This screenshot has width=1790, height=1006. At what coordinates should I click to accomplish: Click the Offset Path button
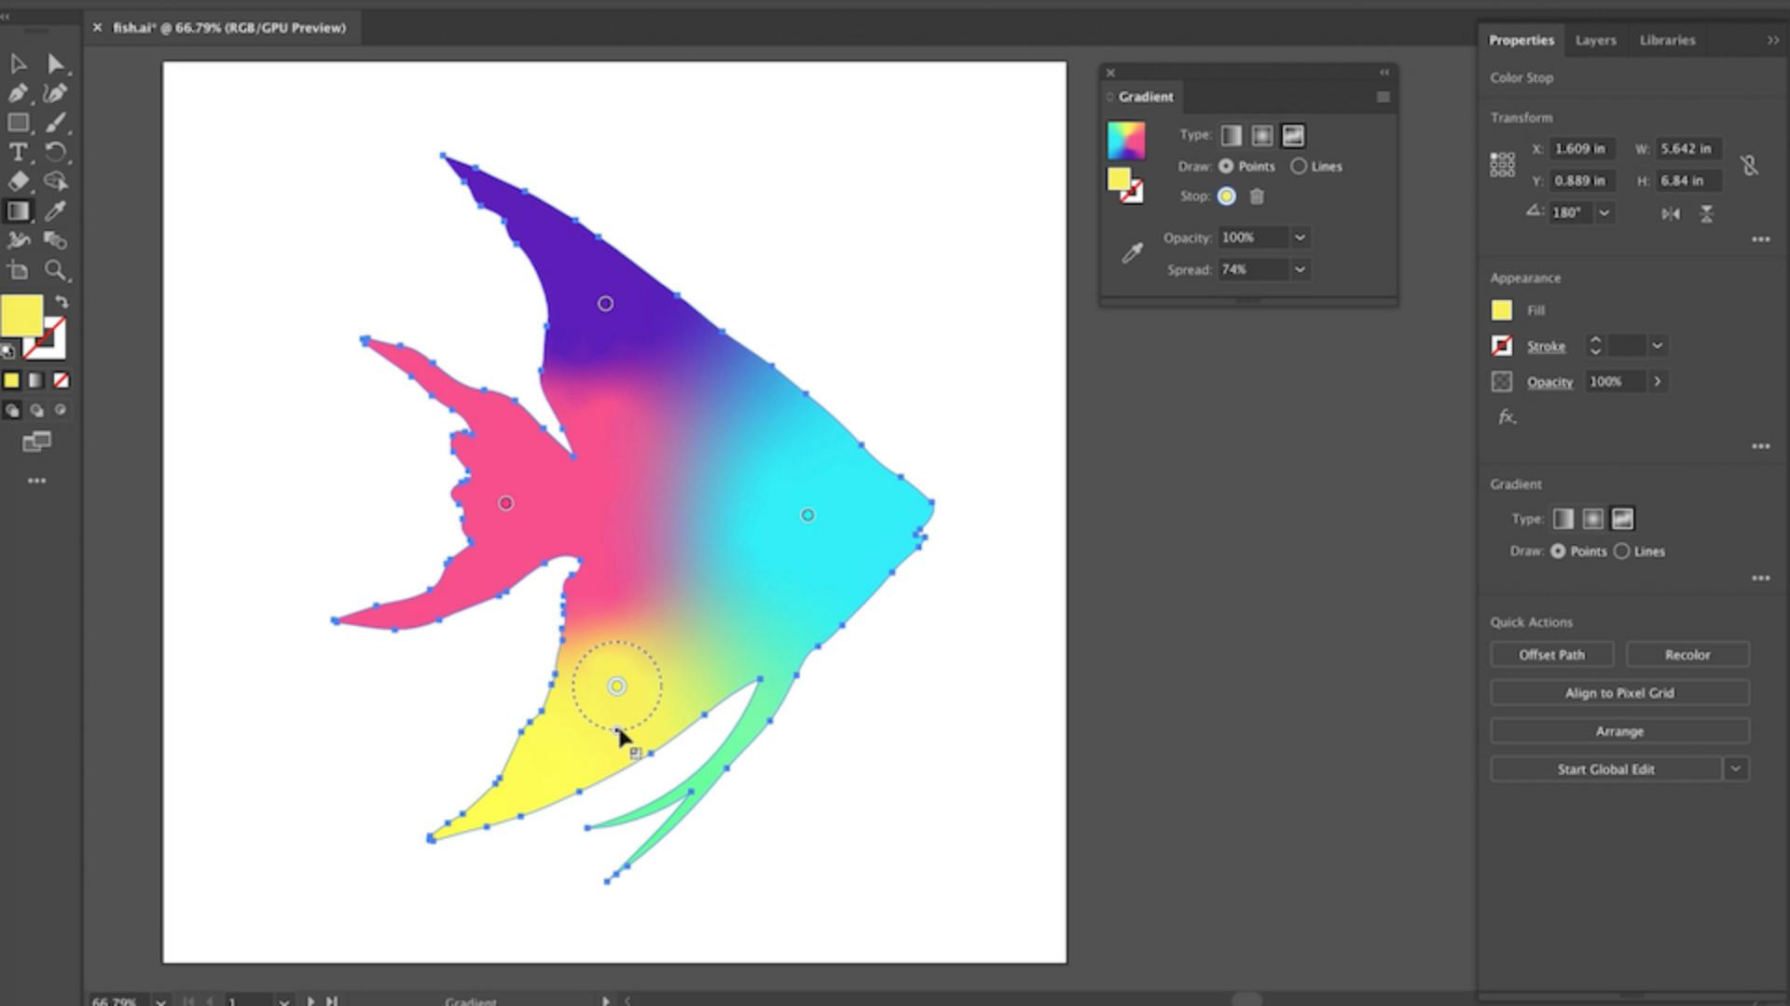pyautogui.click(x=1551, y=655)
